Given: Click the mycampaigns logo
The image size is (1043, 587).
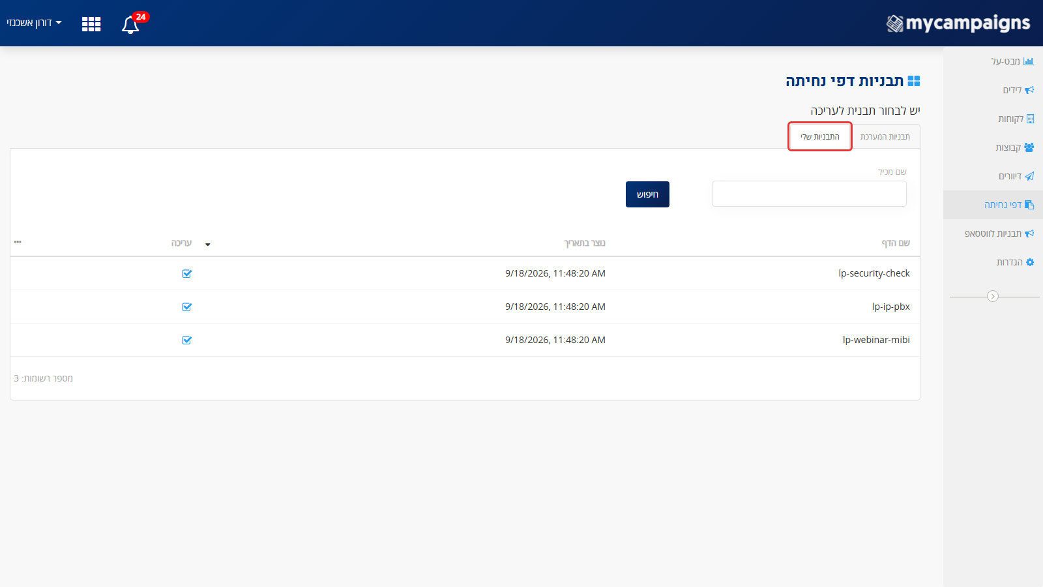Looking at the screenshot, I should click(958, 23).
